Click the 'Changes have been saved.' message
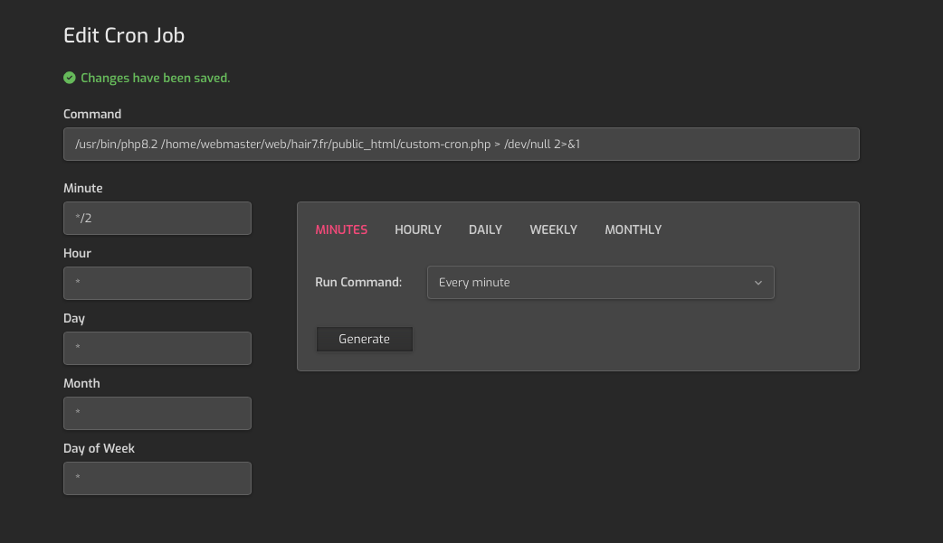The image size is (943, 543). point(155,78)
